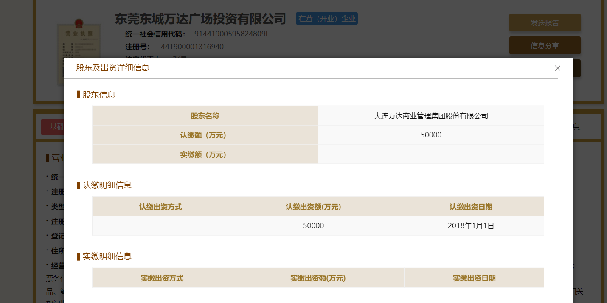607x303 pixels.
Task: Click the 实缴出资额(万元) column header
Action: coord(318,278)
